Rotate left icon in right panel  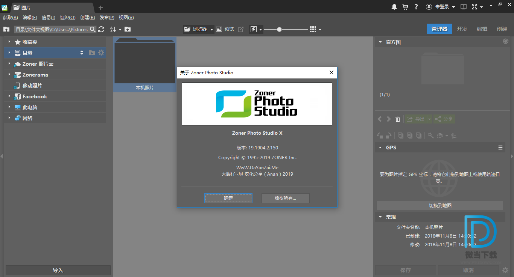380,135
